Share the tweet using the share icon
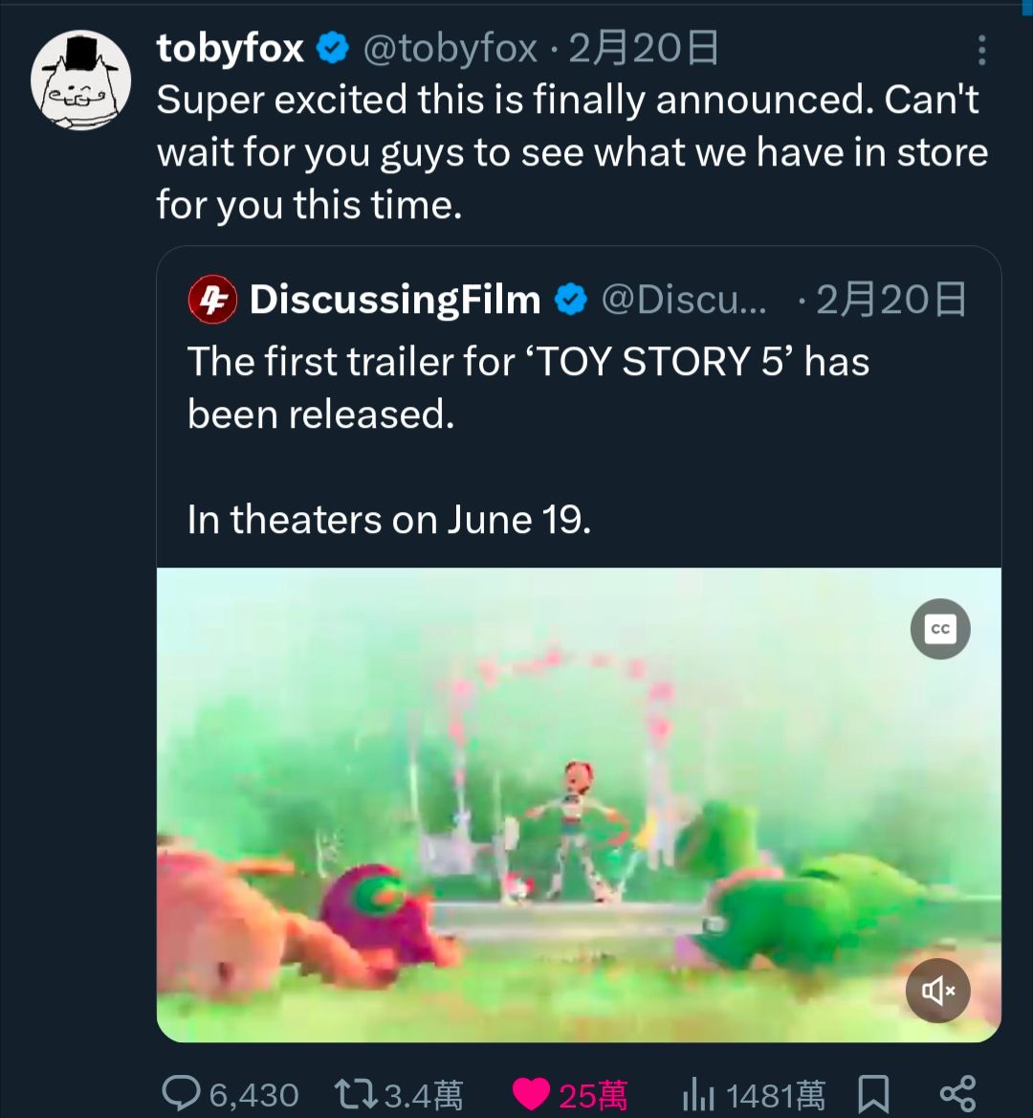The height and width of the screenshot is (1118, 1033). (x=957, y=1093)
